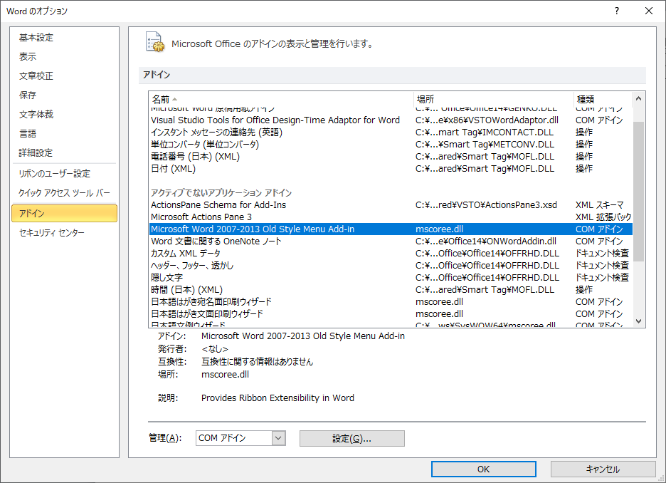Go to the 文章校正 settings
This screenshot has height=483, width=666.
coord(64,76)
